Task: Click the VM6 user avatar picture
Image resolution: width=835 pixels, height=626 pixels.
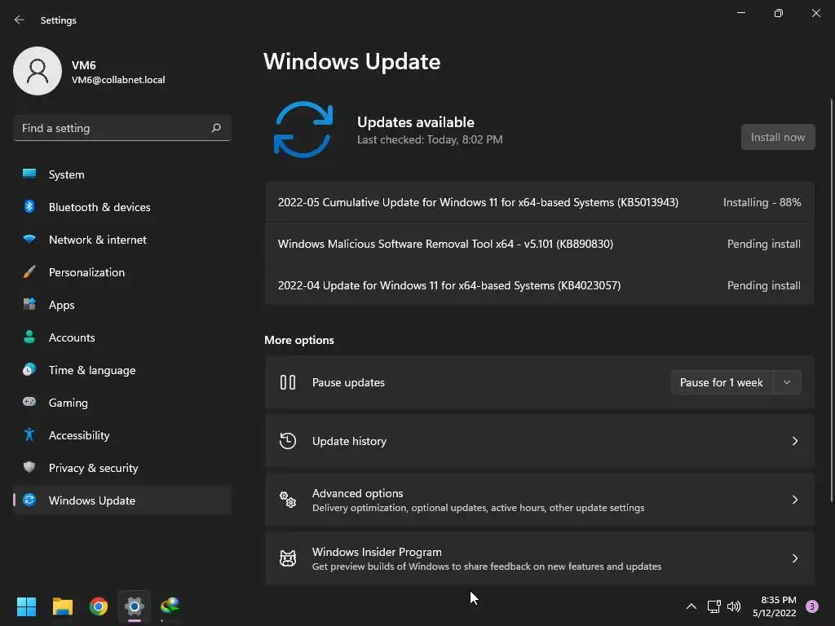Action: click(x=38, y=71)
